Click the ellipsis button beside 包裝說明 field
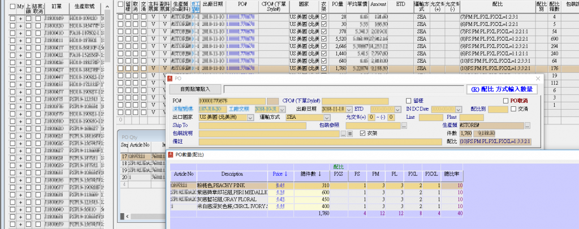The width and height of the screenshot is (579, 229). tap(343, 133)
